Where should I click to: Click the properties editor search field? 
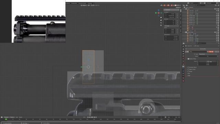(x=201, y=43)
